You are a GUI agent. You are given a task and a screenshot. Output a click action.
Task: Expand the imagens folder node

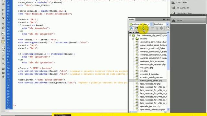pos(133,39)
